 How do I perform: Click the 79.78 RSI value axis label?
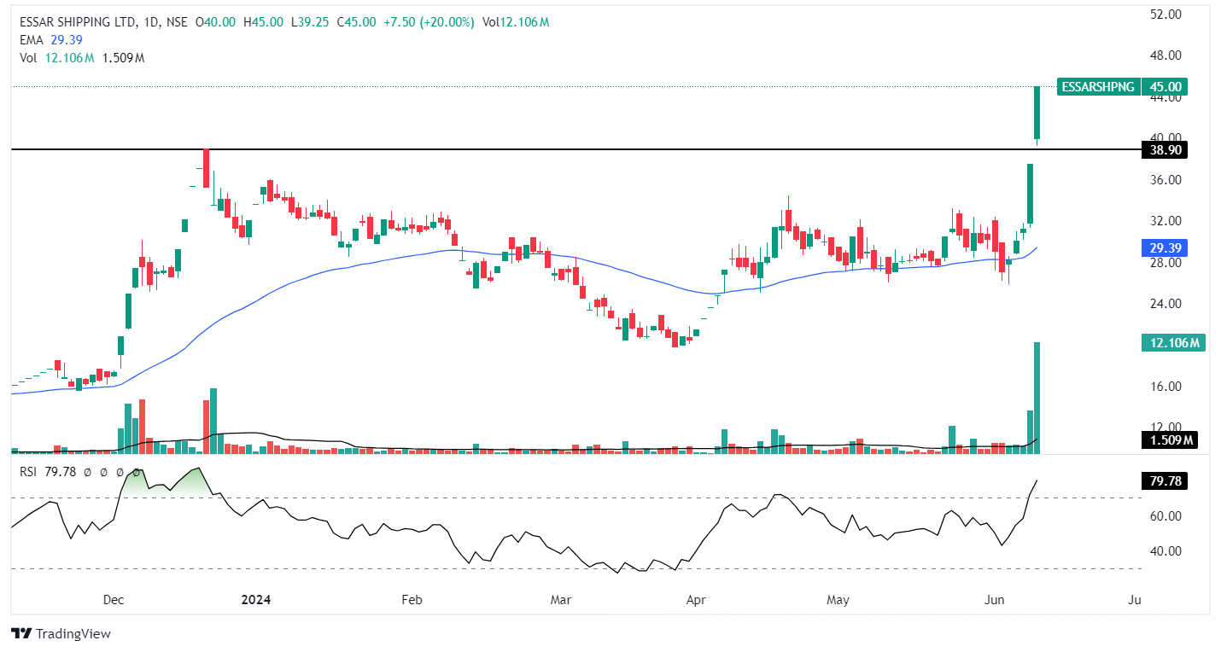[x=1164, y=482]
